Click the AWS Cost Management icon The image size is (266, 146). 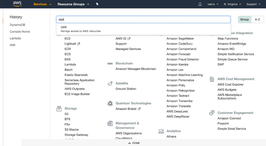(x=212, y=79)
